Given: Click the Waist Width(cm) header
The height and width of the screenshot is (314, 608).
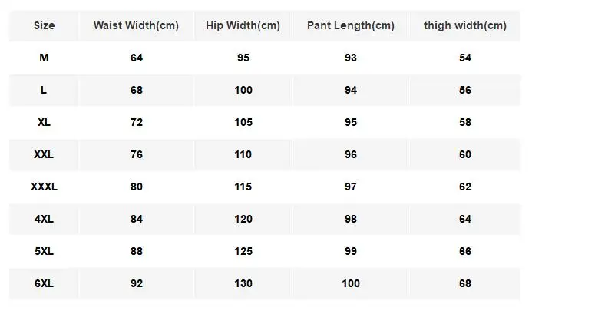Looking at the screenshot, I should point(136,25).
